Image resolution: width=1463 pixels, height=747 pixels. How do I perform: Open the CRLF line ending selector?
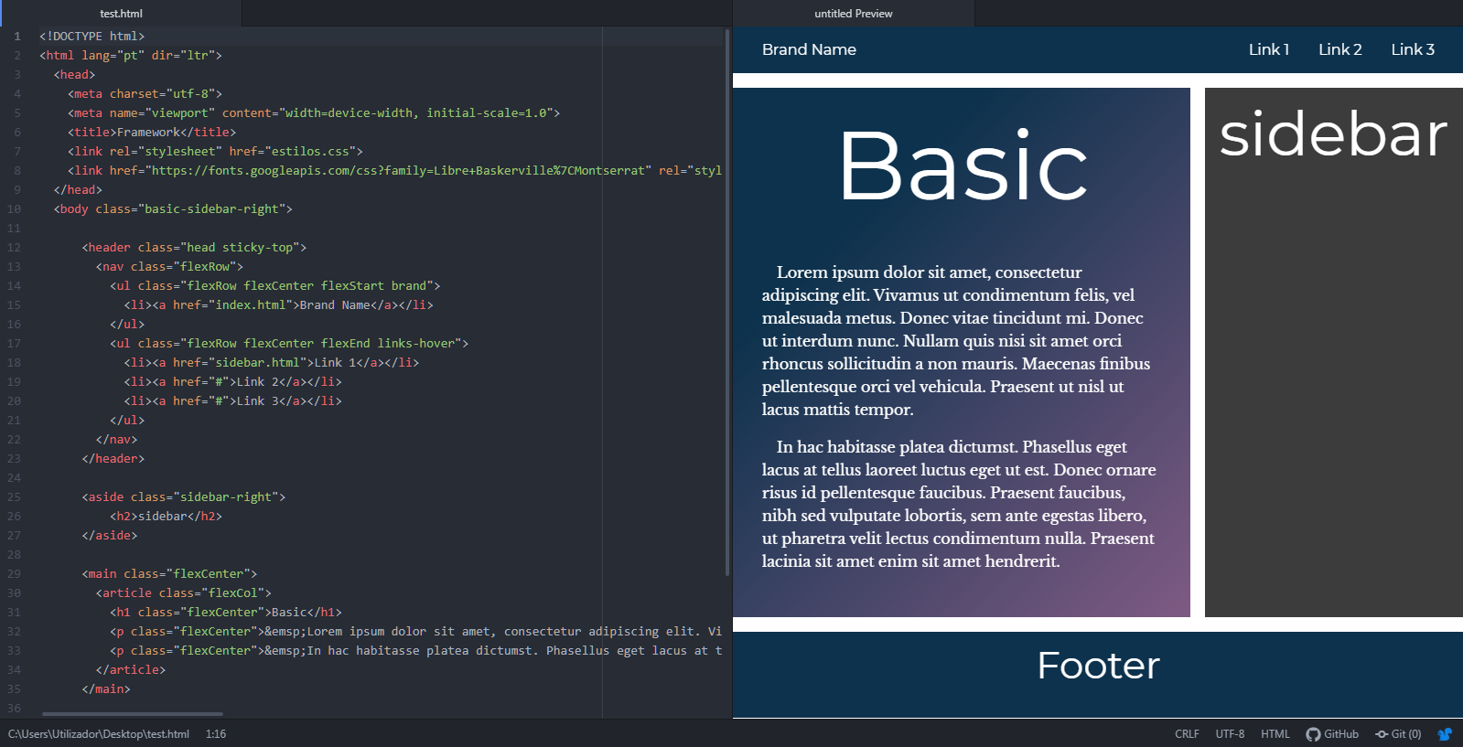[1187, 734]
